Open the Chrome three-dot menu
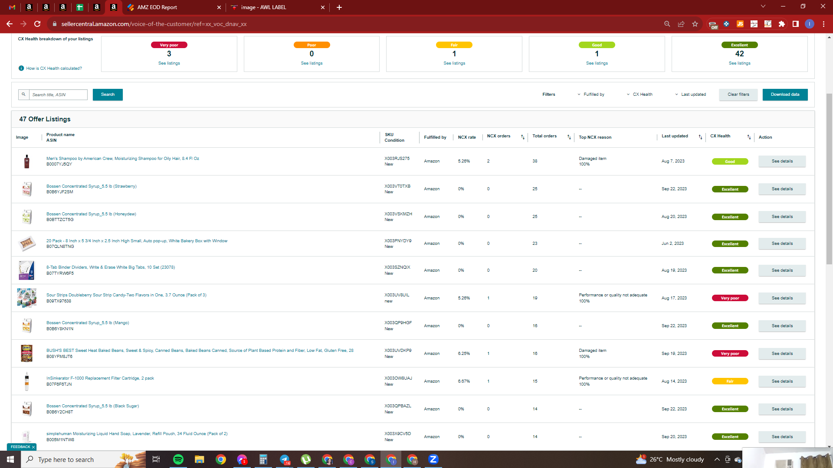Viewport: 833px width, 468px height. click(x=823, y=24)
